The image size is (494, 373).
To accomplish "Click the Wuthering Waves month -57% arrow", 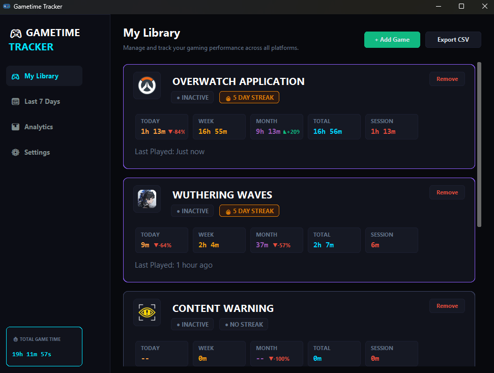I will pos(275,245).
